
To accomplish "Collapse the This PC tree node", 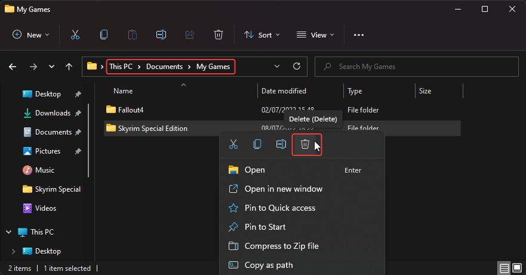I will (x=8, y=232).
